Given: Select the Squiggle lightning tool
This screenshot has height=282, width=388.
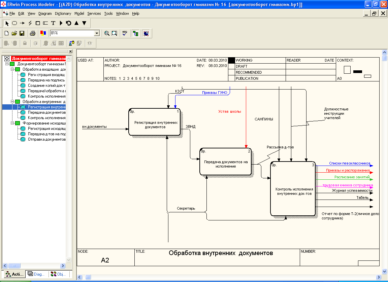Looking at the screenshot, I should pos(30,23).
